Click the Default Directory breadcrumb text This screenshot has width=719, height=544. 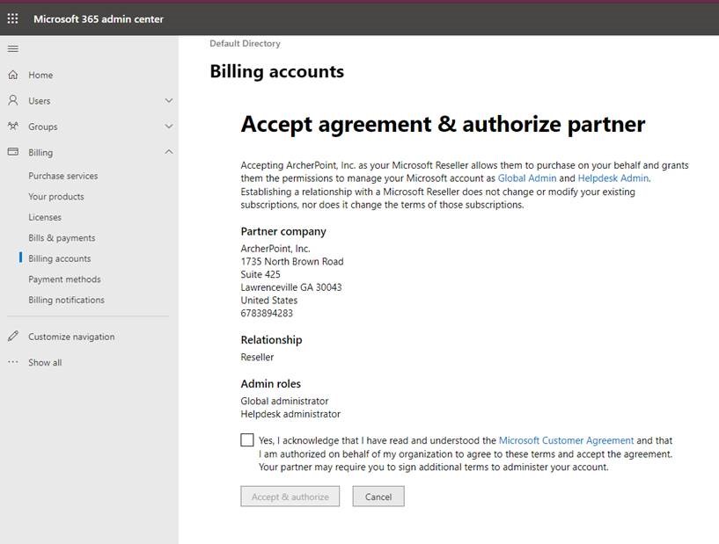[x=245, y=43]
